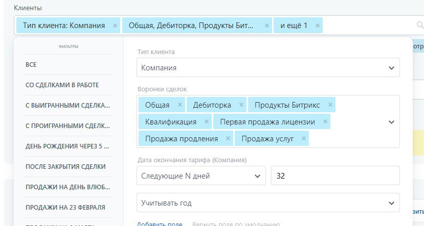Click the number of days input field
Image resolution: width=424 pixels, height=226 pixels.
335,176
